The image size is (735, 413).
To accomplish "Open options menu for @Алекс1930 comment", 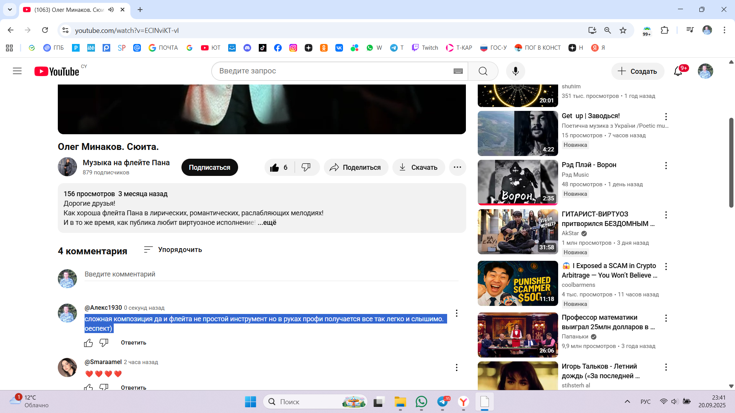I will click(456, 314).
